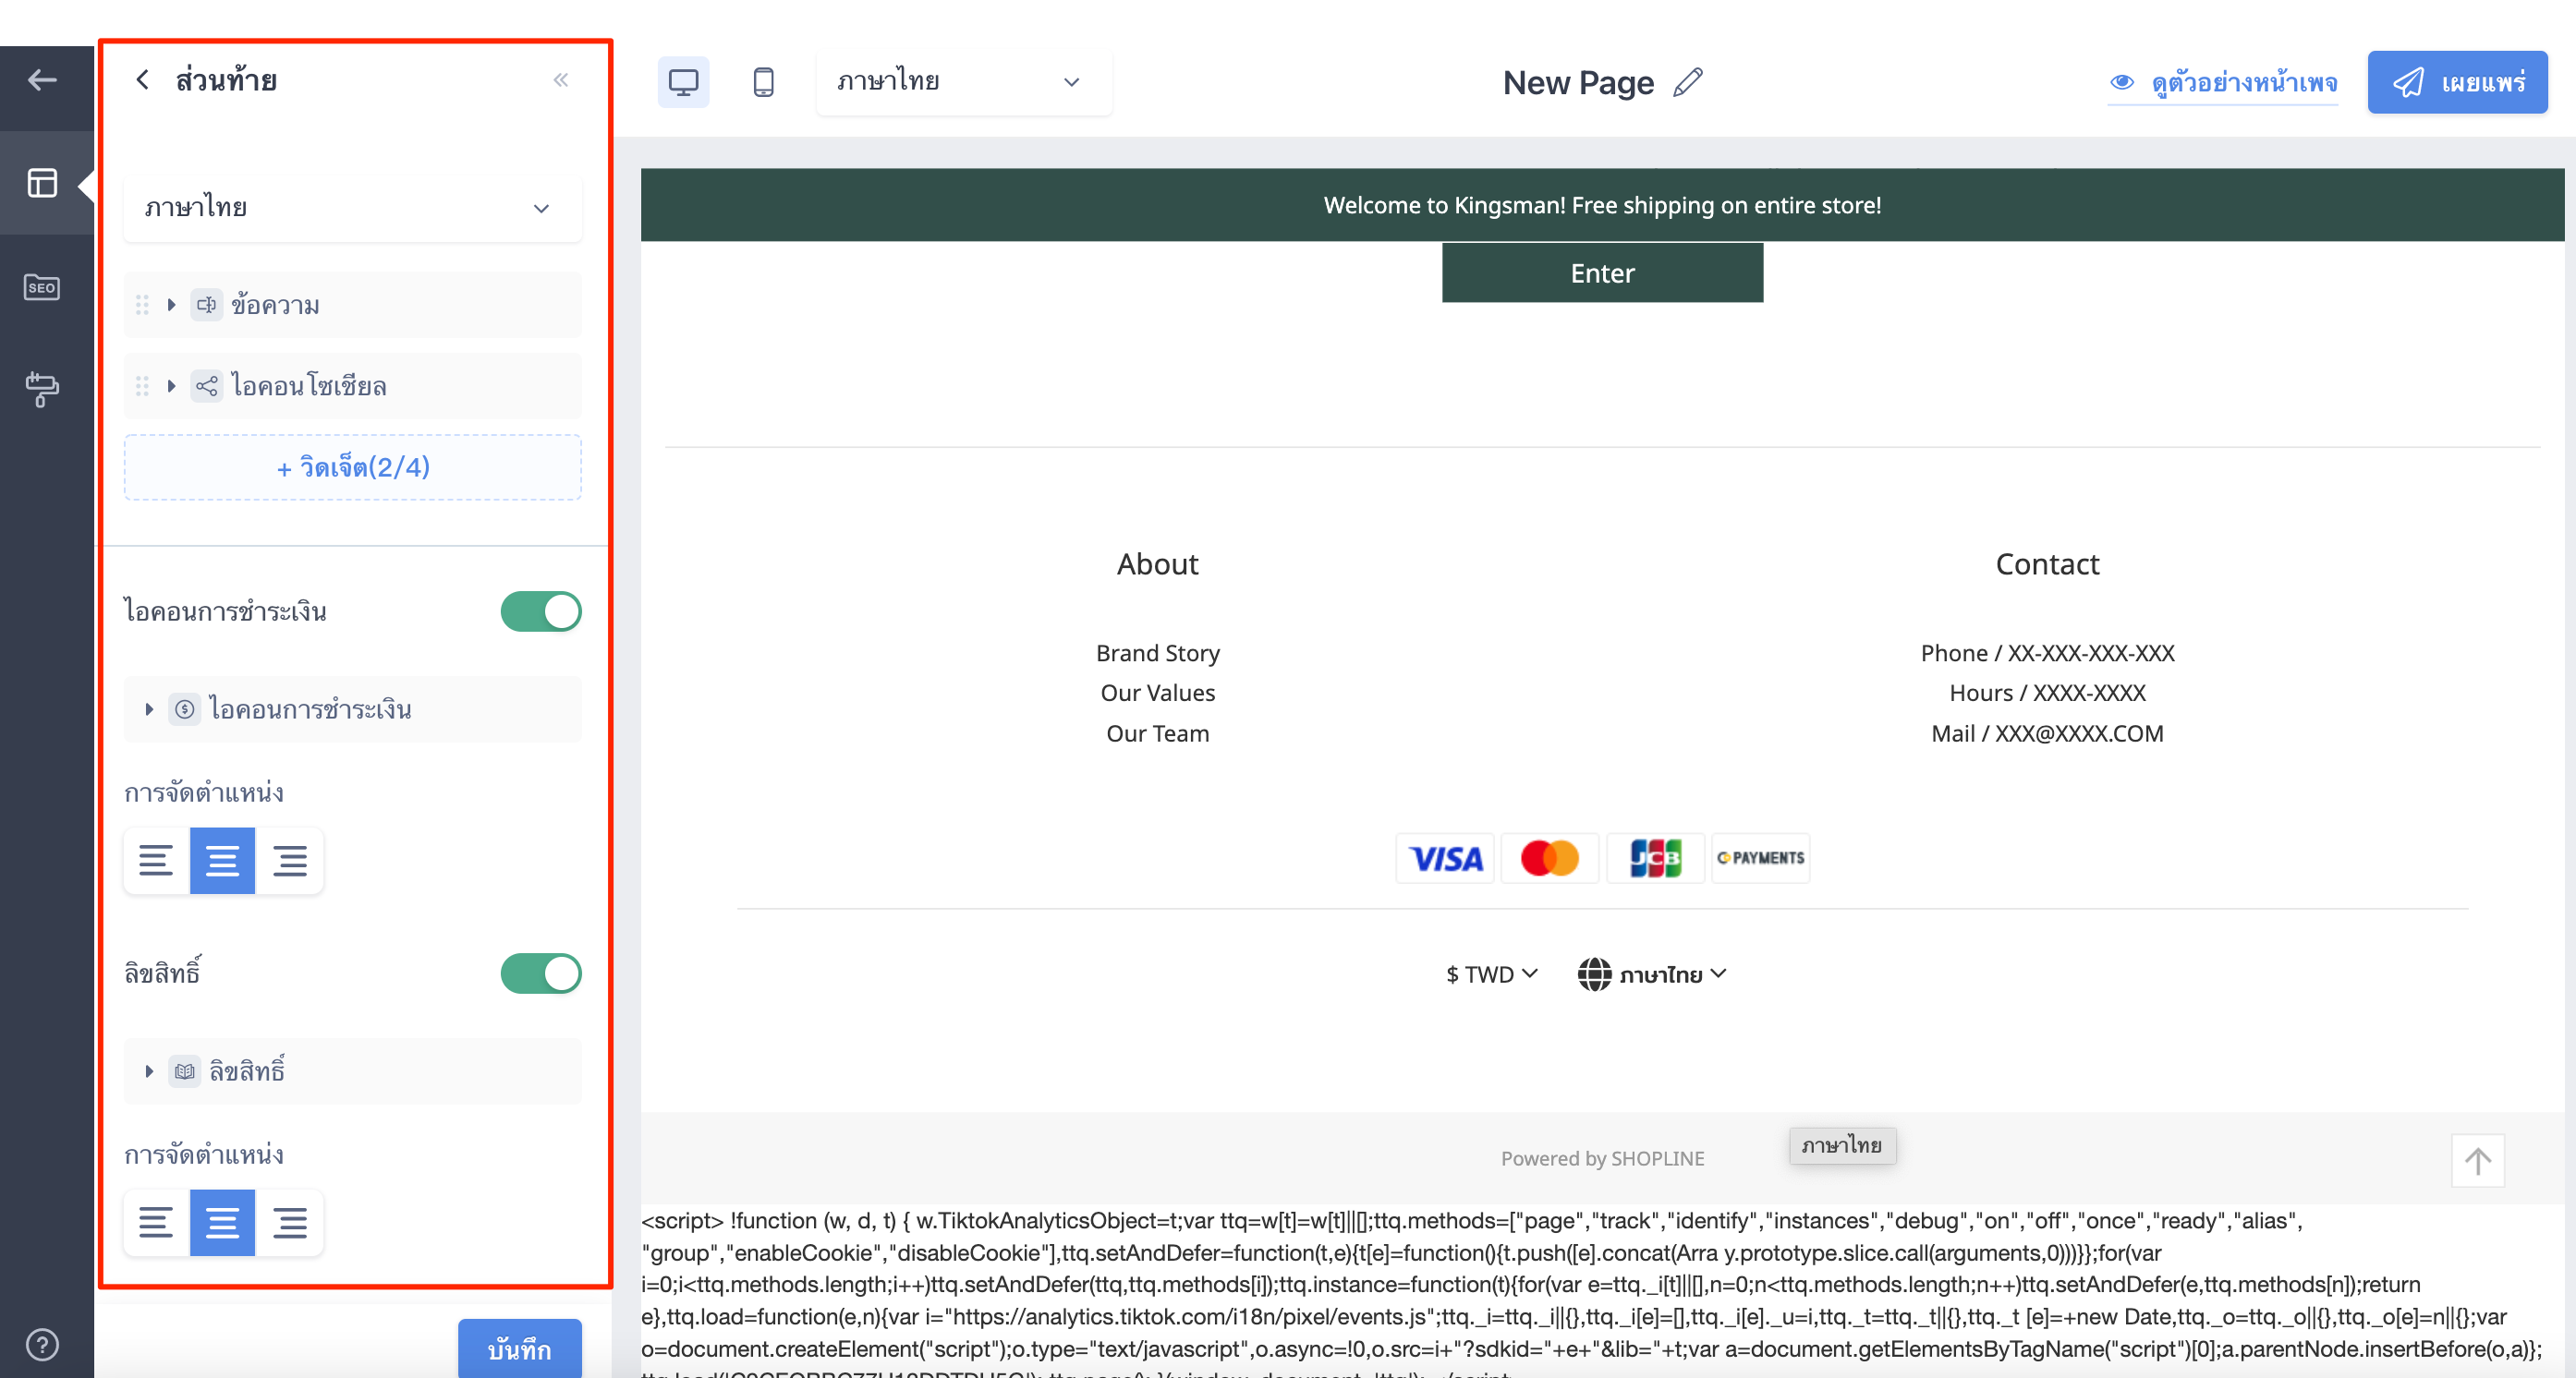The width and height of the screenshot is (2576, 1378).
Task: Click the Welcome to Kingsman announcement bar
Action: tap(1602, 205)
